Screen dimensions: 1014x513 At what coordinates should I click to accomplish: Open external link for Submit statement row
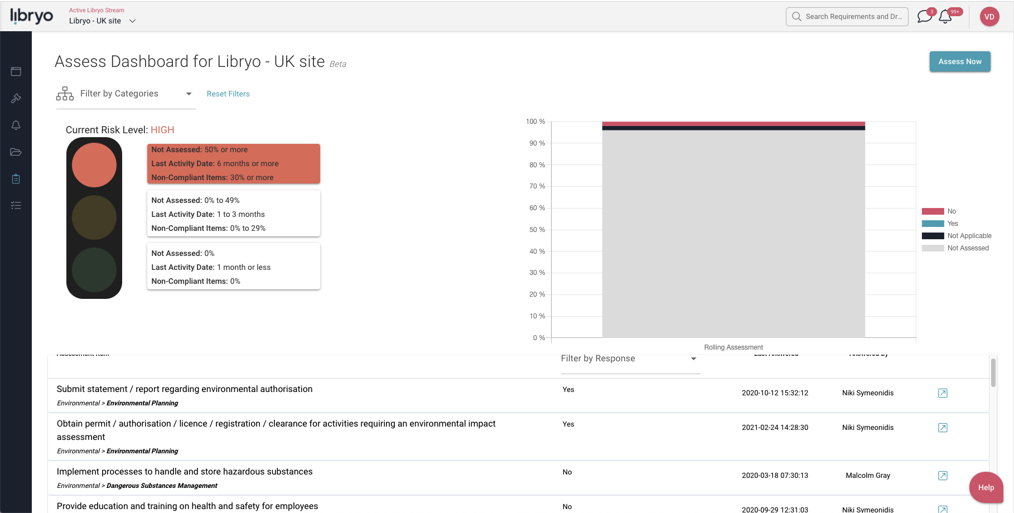(x=943, y=393)
